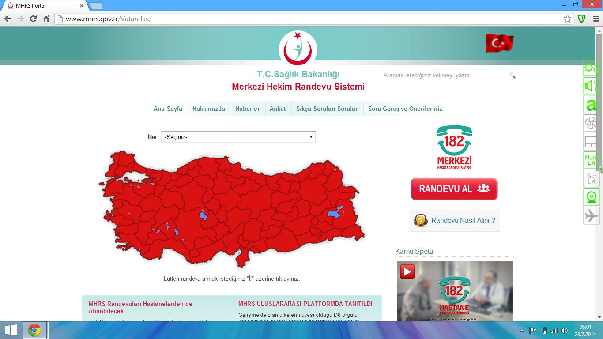Toggle the Scr LK indicator
Viewport: 603px width, 339px height.
[591, 179]
